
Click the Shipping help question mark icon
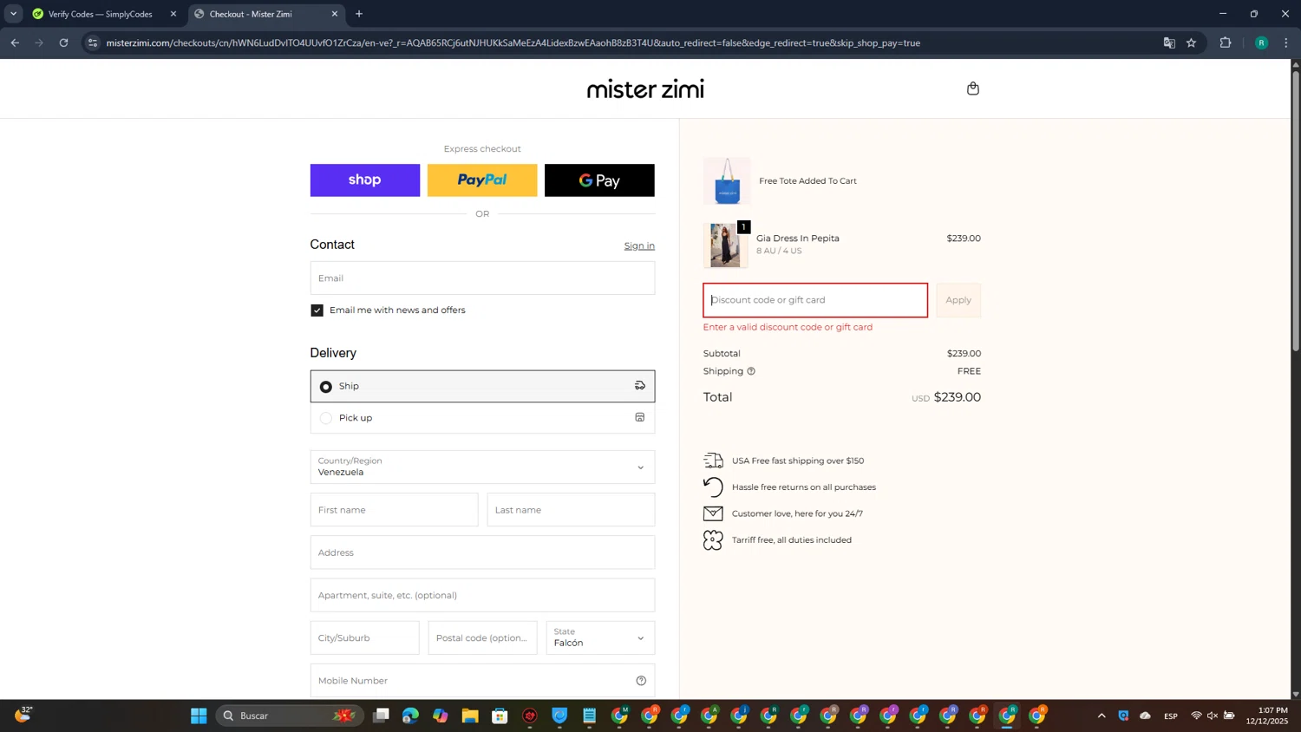[751, 371]
